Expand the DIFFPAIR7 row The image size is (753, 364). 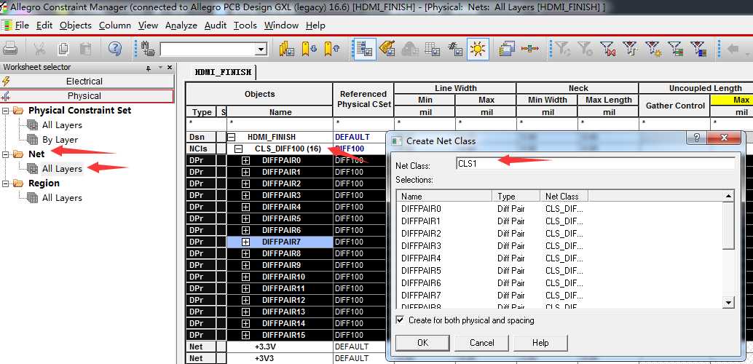click(246, 242)
